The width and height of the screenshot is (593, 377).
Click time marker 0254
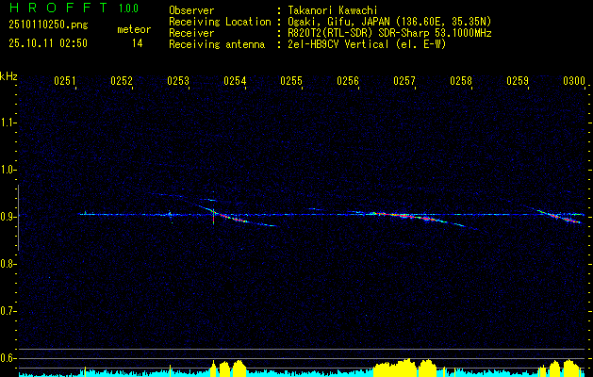click(x=235, y=81)
